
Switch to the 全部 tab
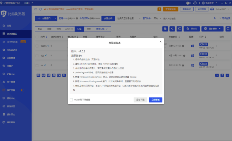[x=40, y=29]
